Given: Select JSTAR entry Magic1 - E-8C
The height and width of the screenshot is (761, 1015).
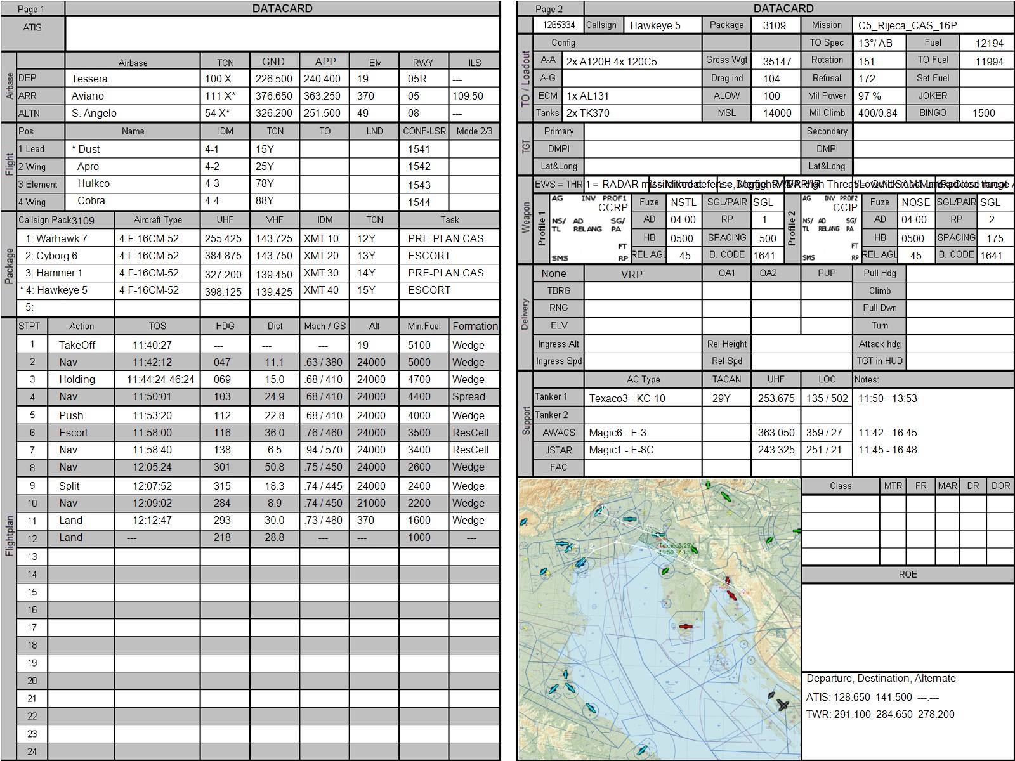Looking at the screenshot, I should (x=621, y=450).
